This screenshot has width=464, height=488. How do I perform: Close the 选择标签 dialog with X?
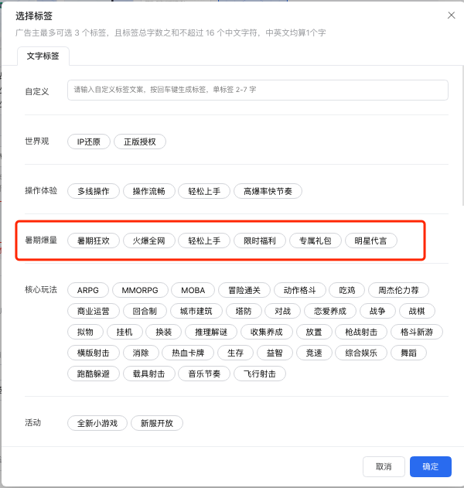coord(452,15)
